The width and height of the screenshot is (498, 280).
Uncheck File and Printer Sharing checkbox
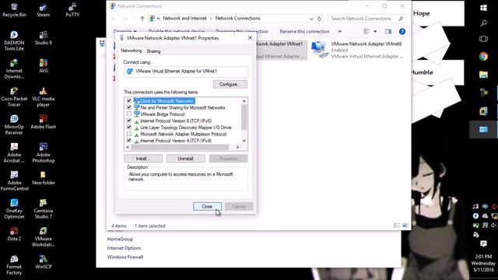click(129, 107)
